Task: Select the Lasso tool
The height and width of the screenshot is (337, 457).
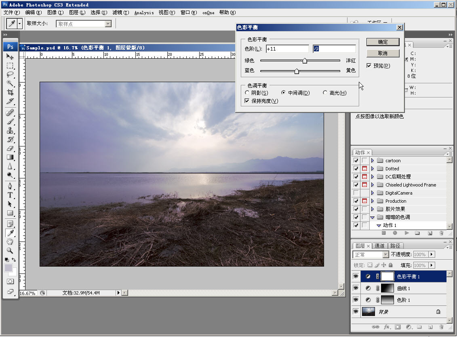Action: coord(10,74)
